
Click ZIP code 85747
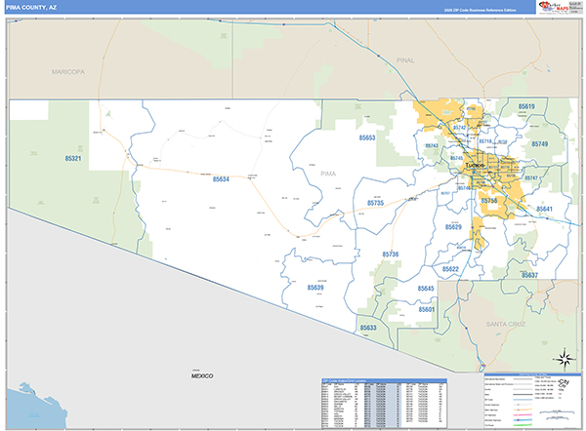pyautogui.click(x=530, y=178)
